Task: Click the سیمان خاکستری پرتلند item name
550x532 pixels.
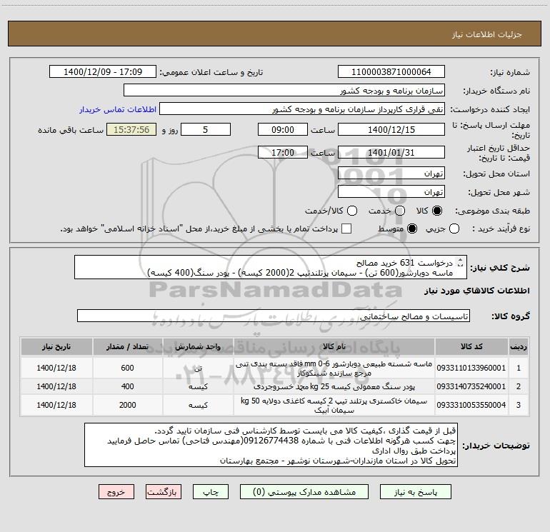Action: point(334,406)
